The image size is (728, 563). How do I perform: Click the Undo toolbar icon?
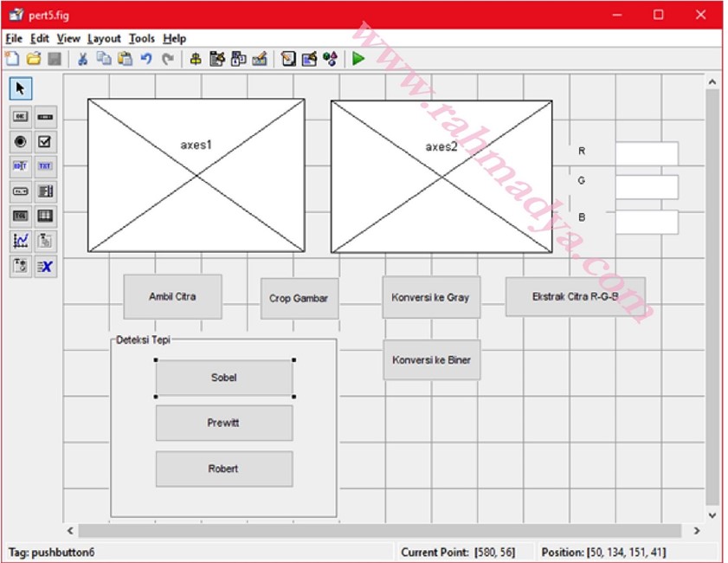(x=146, y=59)
